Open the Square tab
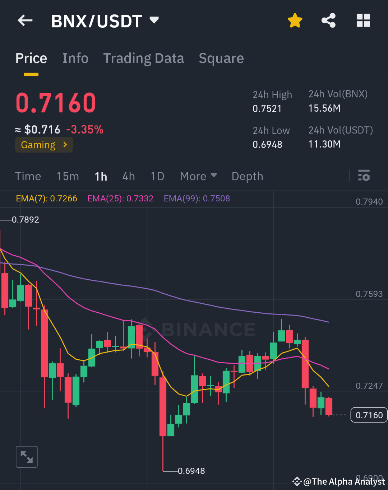This screenshot has height=490, width=388. tap(221, 59)
